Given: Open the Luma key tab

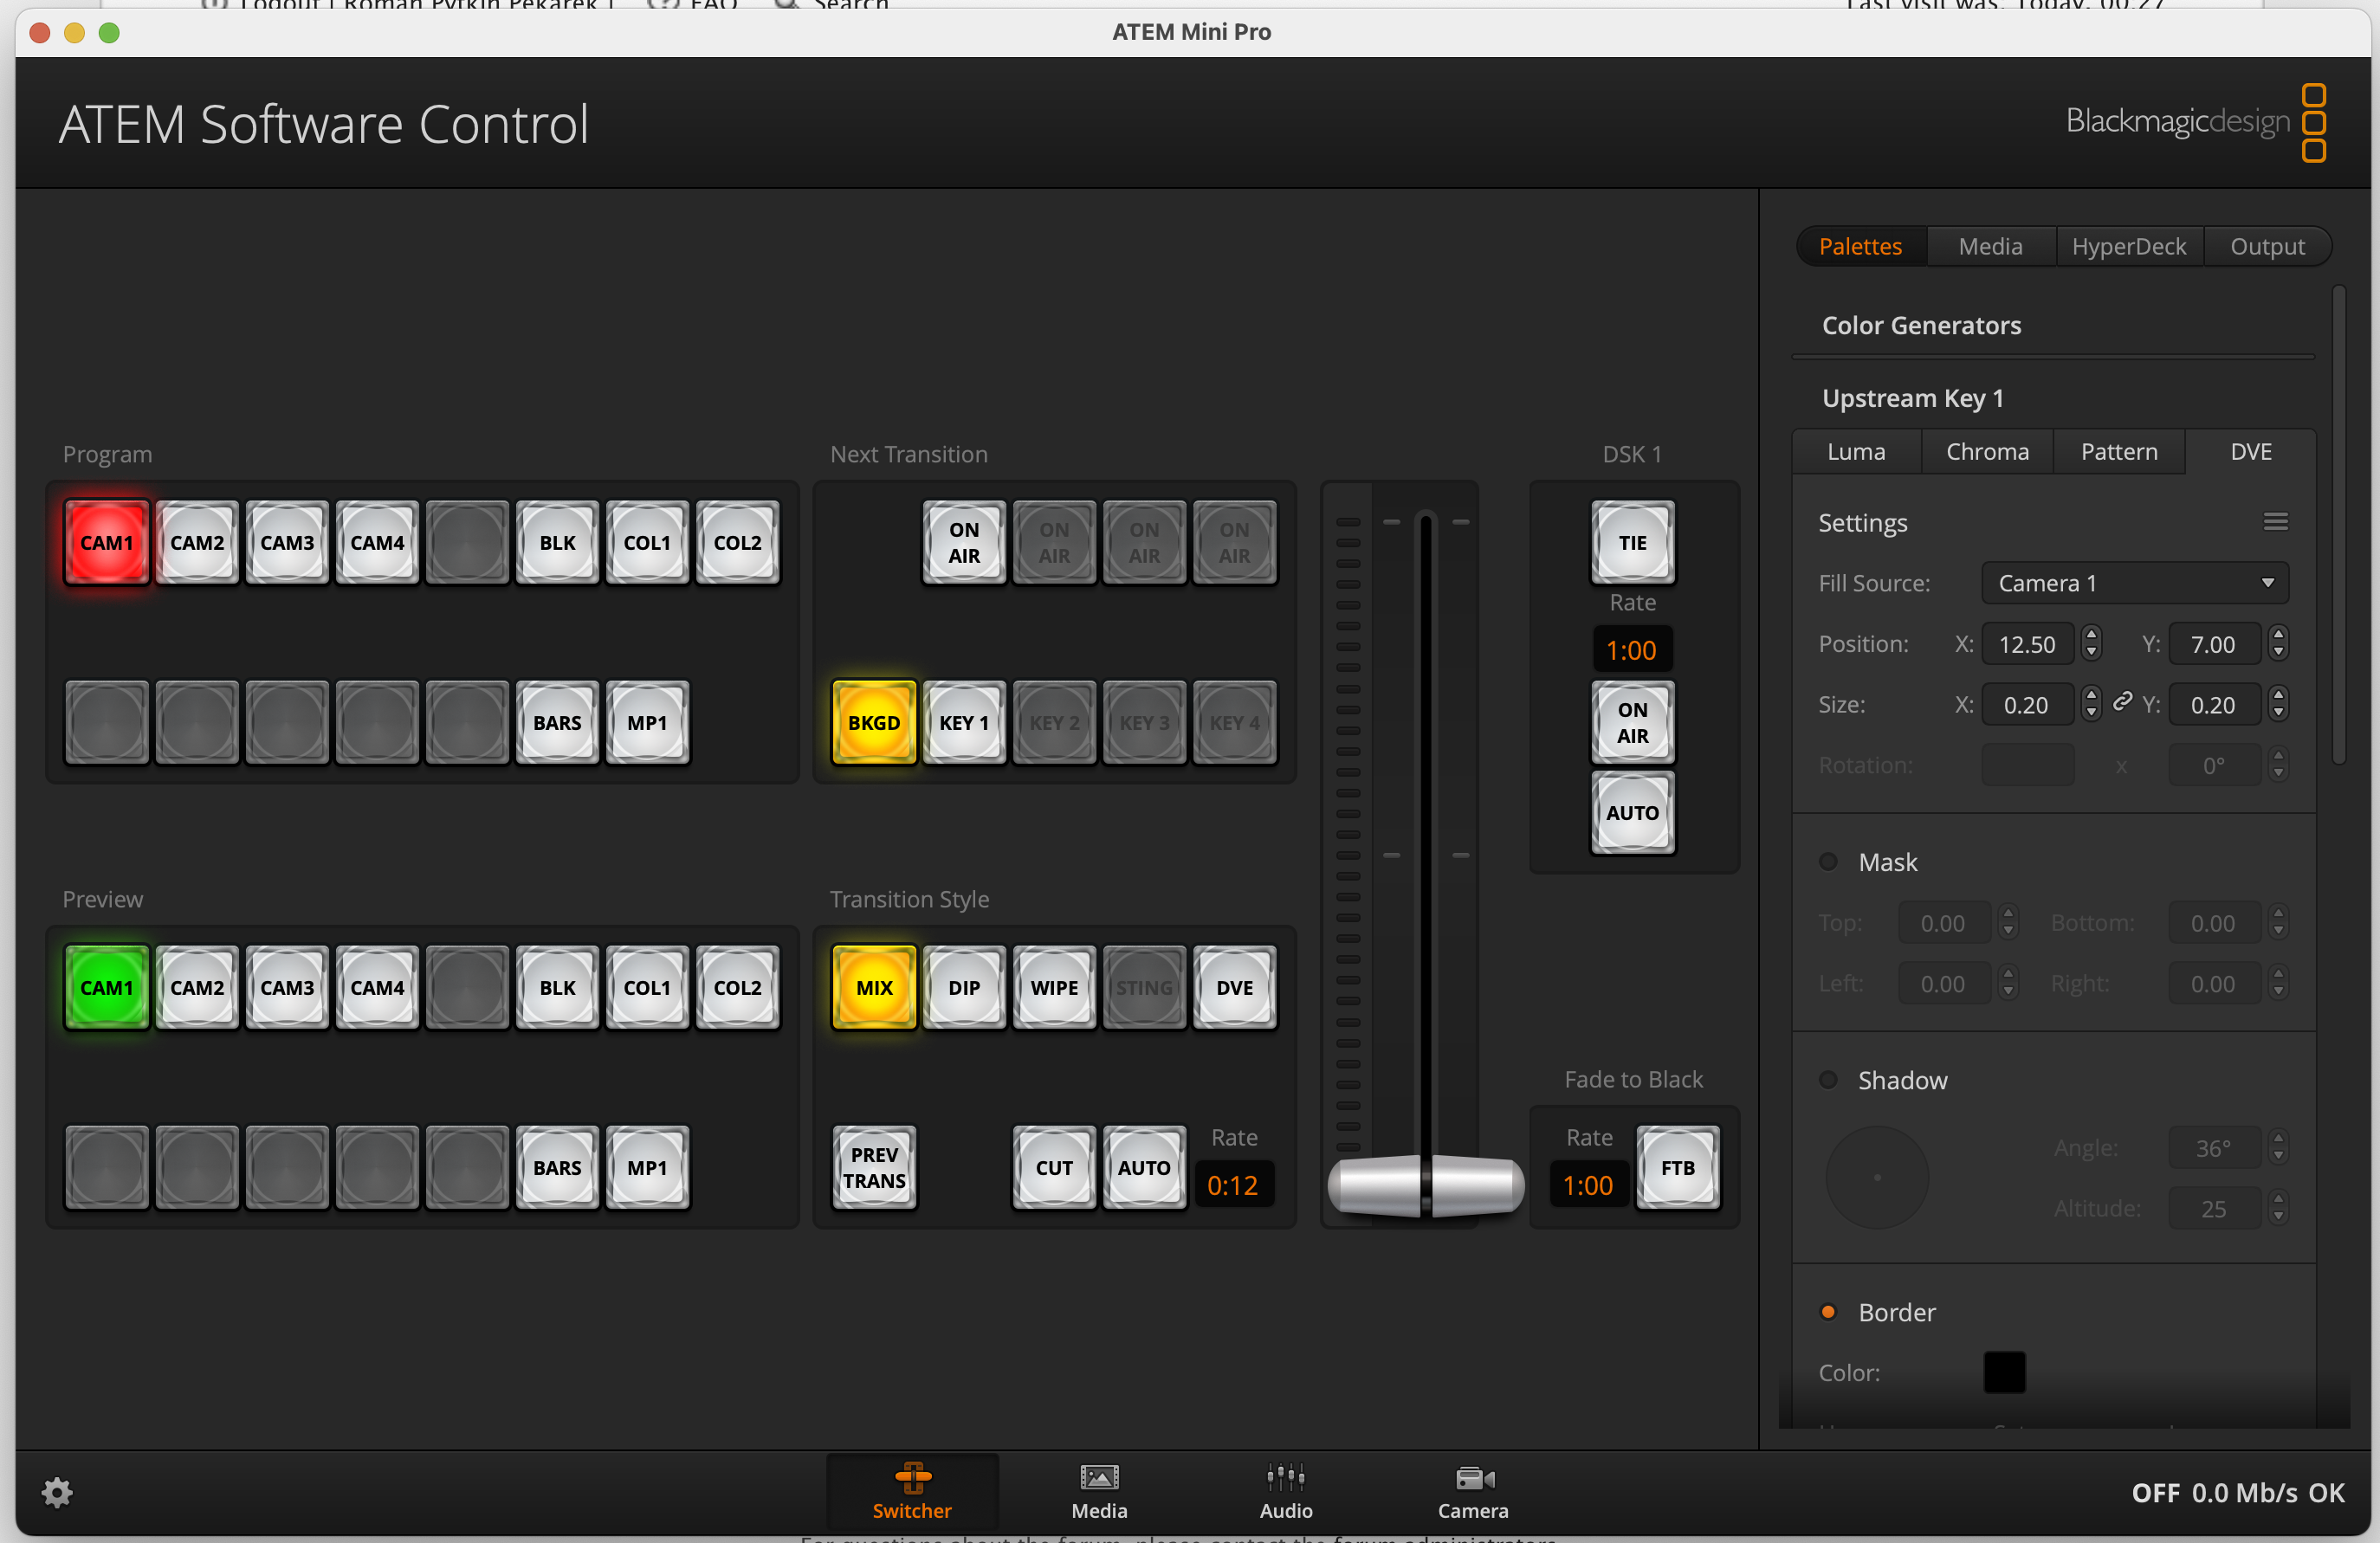Looking at the screenshot, I should [x=1856, y=452].
